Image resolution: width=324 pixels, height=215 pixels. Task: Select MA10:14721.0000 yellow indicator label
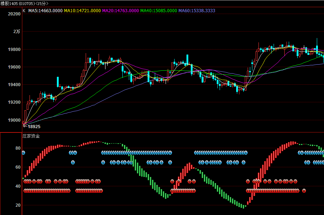pos(82,11)
